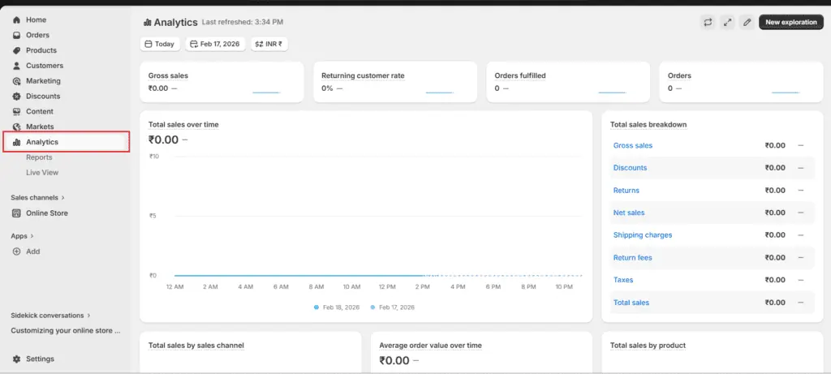This screenshot has width=831, height=374.
Task: Expand Sidekick conversations section
Action: point(50,316)
